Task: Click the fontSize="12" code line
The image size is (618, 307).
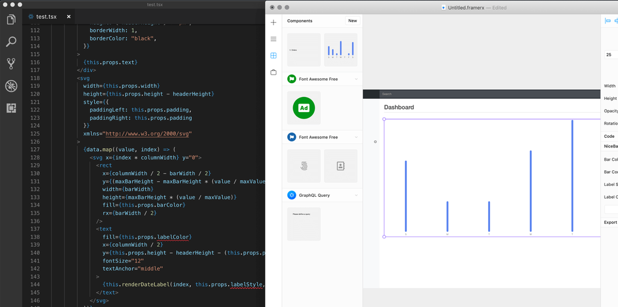Action: (123, 261)
